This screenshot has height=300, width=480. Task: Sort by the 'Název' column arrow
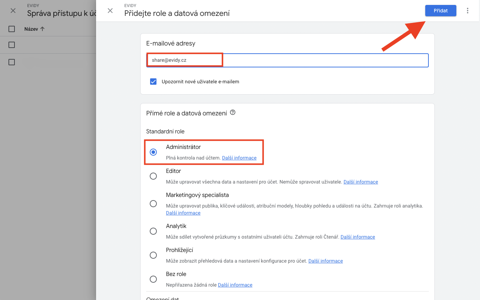[x=42, y=29]
